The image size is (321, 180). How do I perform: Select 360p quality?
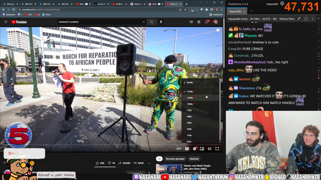[201, 123]
